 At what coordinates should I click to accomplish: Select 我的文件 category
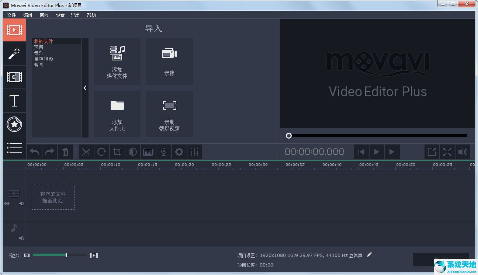pyautogui.click(x=44, y=41)
